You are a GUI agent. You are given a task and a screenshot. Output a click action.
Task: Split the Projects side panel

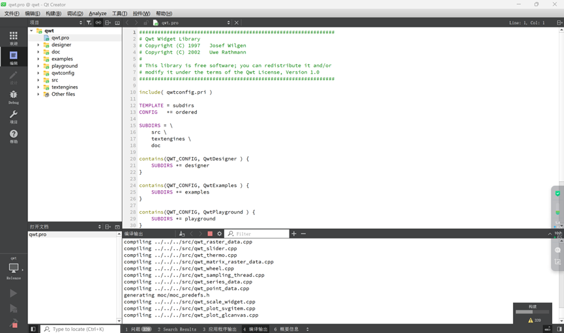[x=108, y=23]
